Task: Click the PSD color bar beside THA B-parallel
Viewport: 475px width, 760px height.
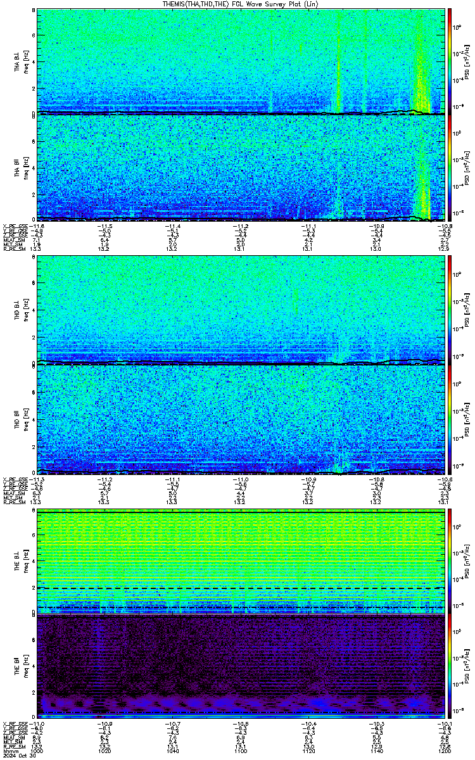Action: pos(450,168)
